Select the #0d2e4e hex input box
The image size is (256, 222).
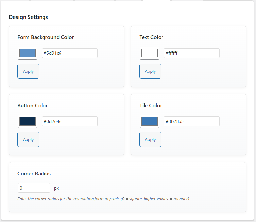tap(70, 121)
